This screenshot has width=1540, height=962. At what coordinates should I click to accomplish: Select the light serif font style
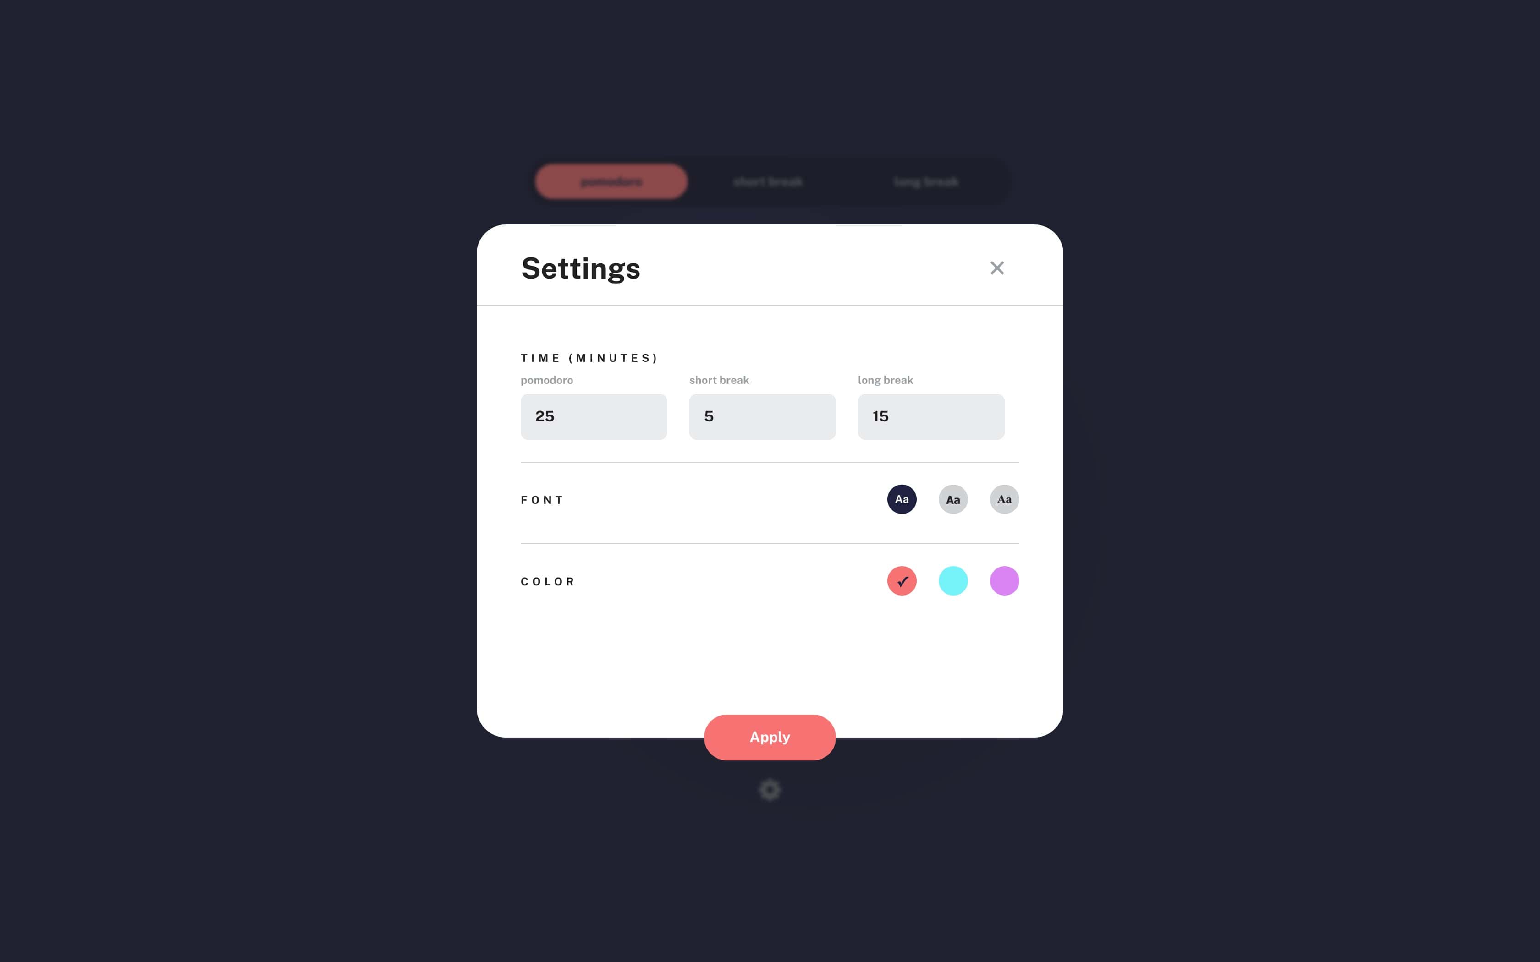tap(1003, 499)
